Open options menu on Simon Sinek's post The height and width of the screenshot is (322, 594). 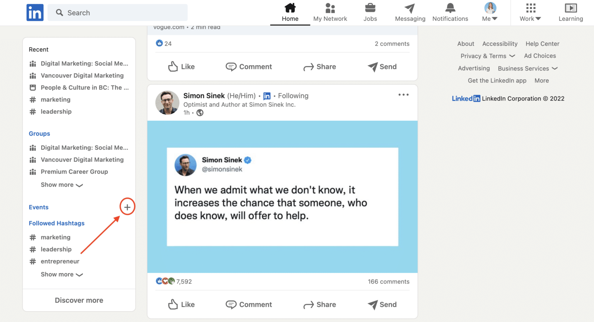403,94
